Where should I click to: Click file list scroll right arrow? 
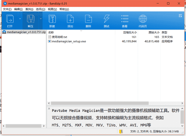[x=182, y=103]
